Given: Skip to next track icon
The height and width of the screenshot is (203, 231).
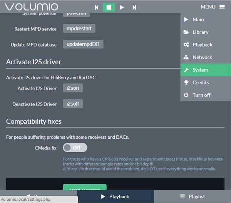Looking at the screenshot, I should coord(134,7).
